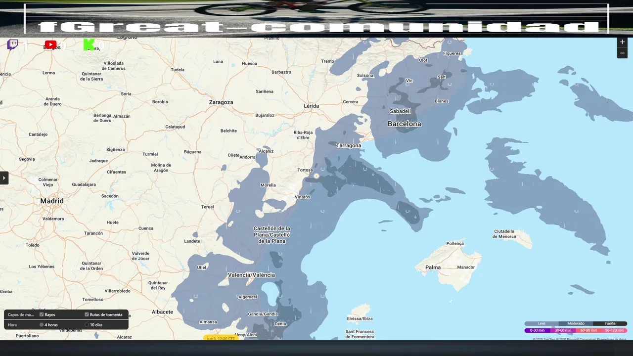Click the Zaragoza city label
The image size is (633, 356).
point(221,102)
